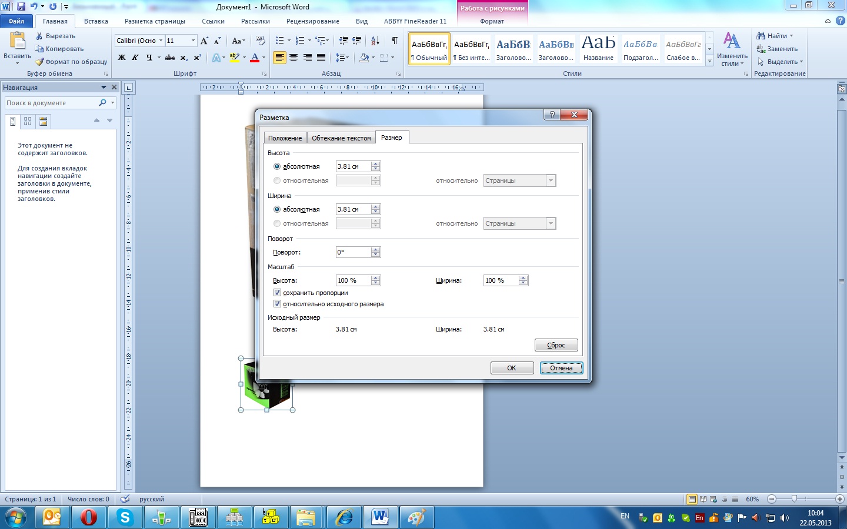Click the zoom slider handle in status bar

pos(794,499)
